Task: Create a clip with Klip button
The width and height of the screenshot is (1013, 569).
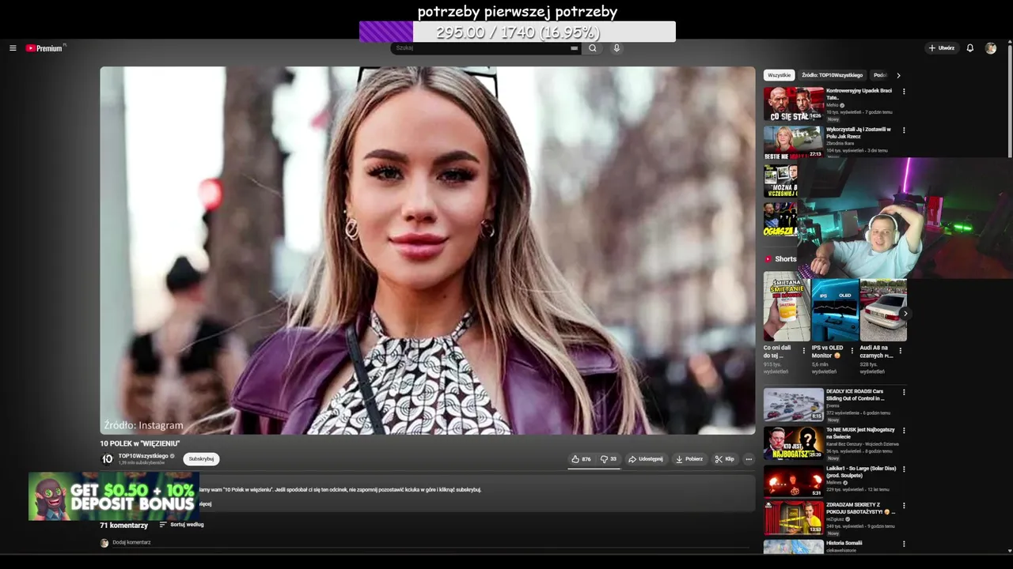Action: pos(724,459)
